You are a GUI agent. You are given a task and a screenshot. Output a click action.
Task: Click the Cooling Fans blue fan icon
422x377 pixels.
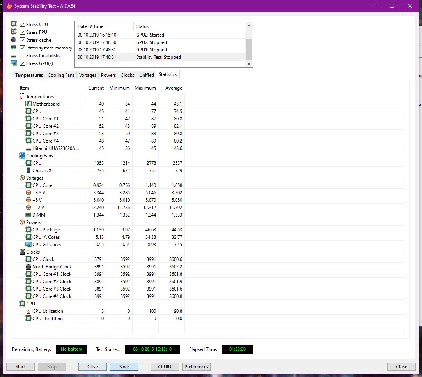click(x=22, y=155)
